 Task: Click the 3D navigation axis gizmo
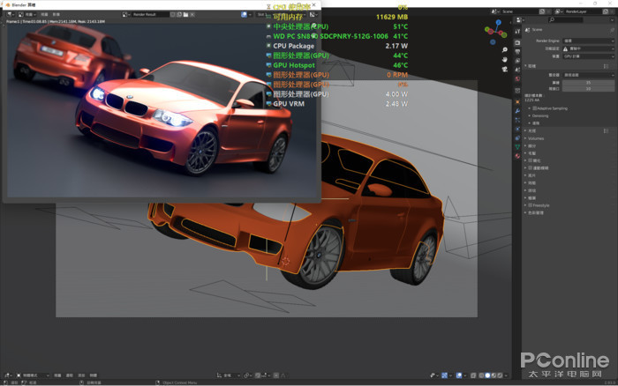point(496,32)
